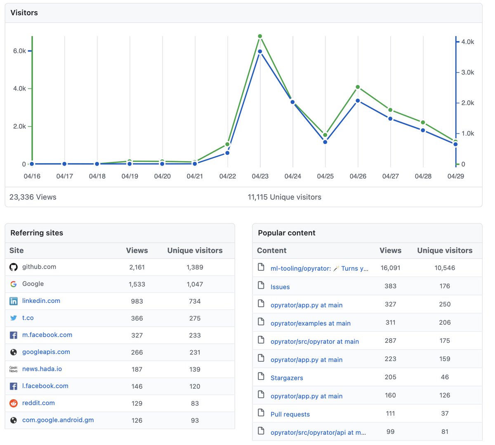Click the 1,047 unique visitors cell for Google
Viewport: 495px width, 445px height.
[x=195, y=284]
